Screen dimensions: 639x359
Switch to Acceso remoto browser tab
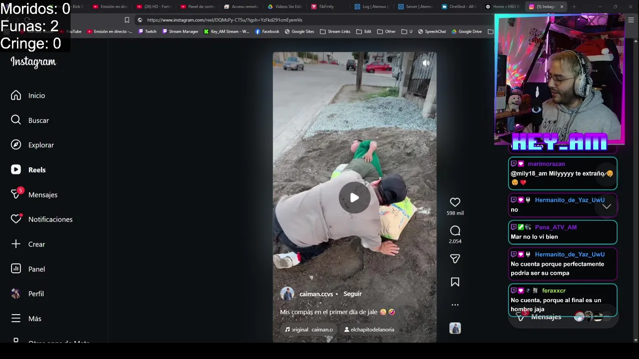pos(241,6)
